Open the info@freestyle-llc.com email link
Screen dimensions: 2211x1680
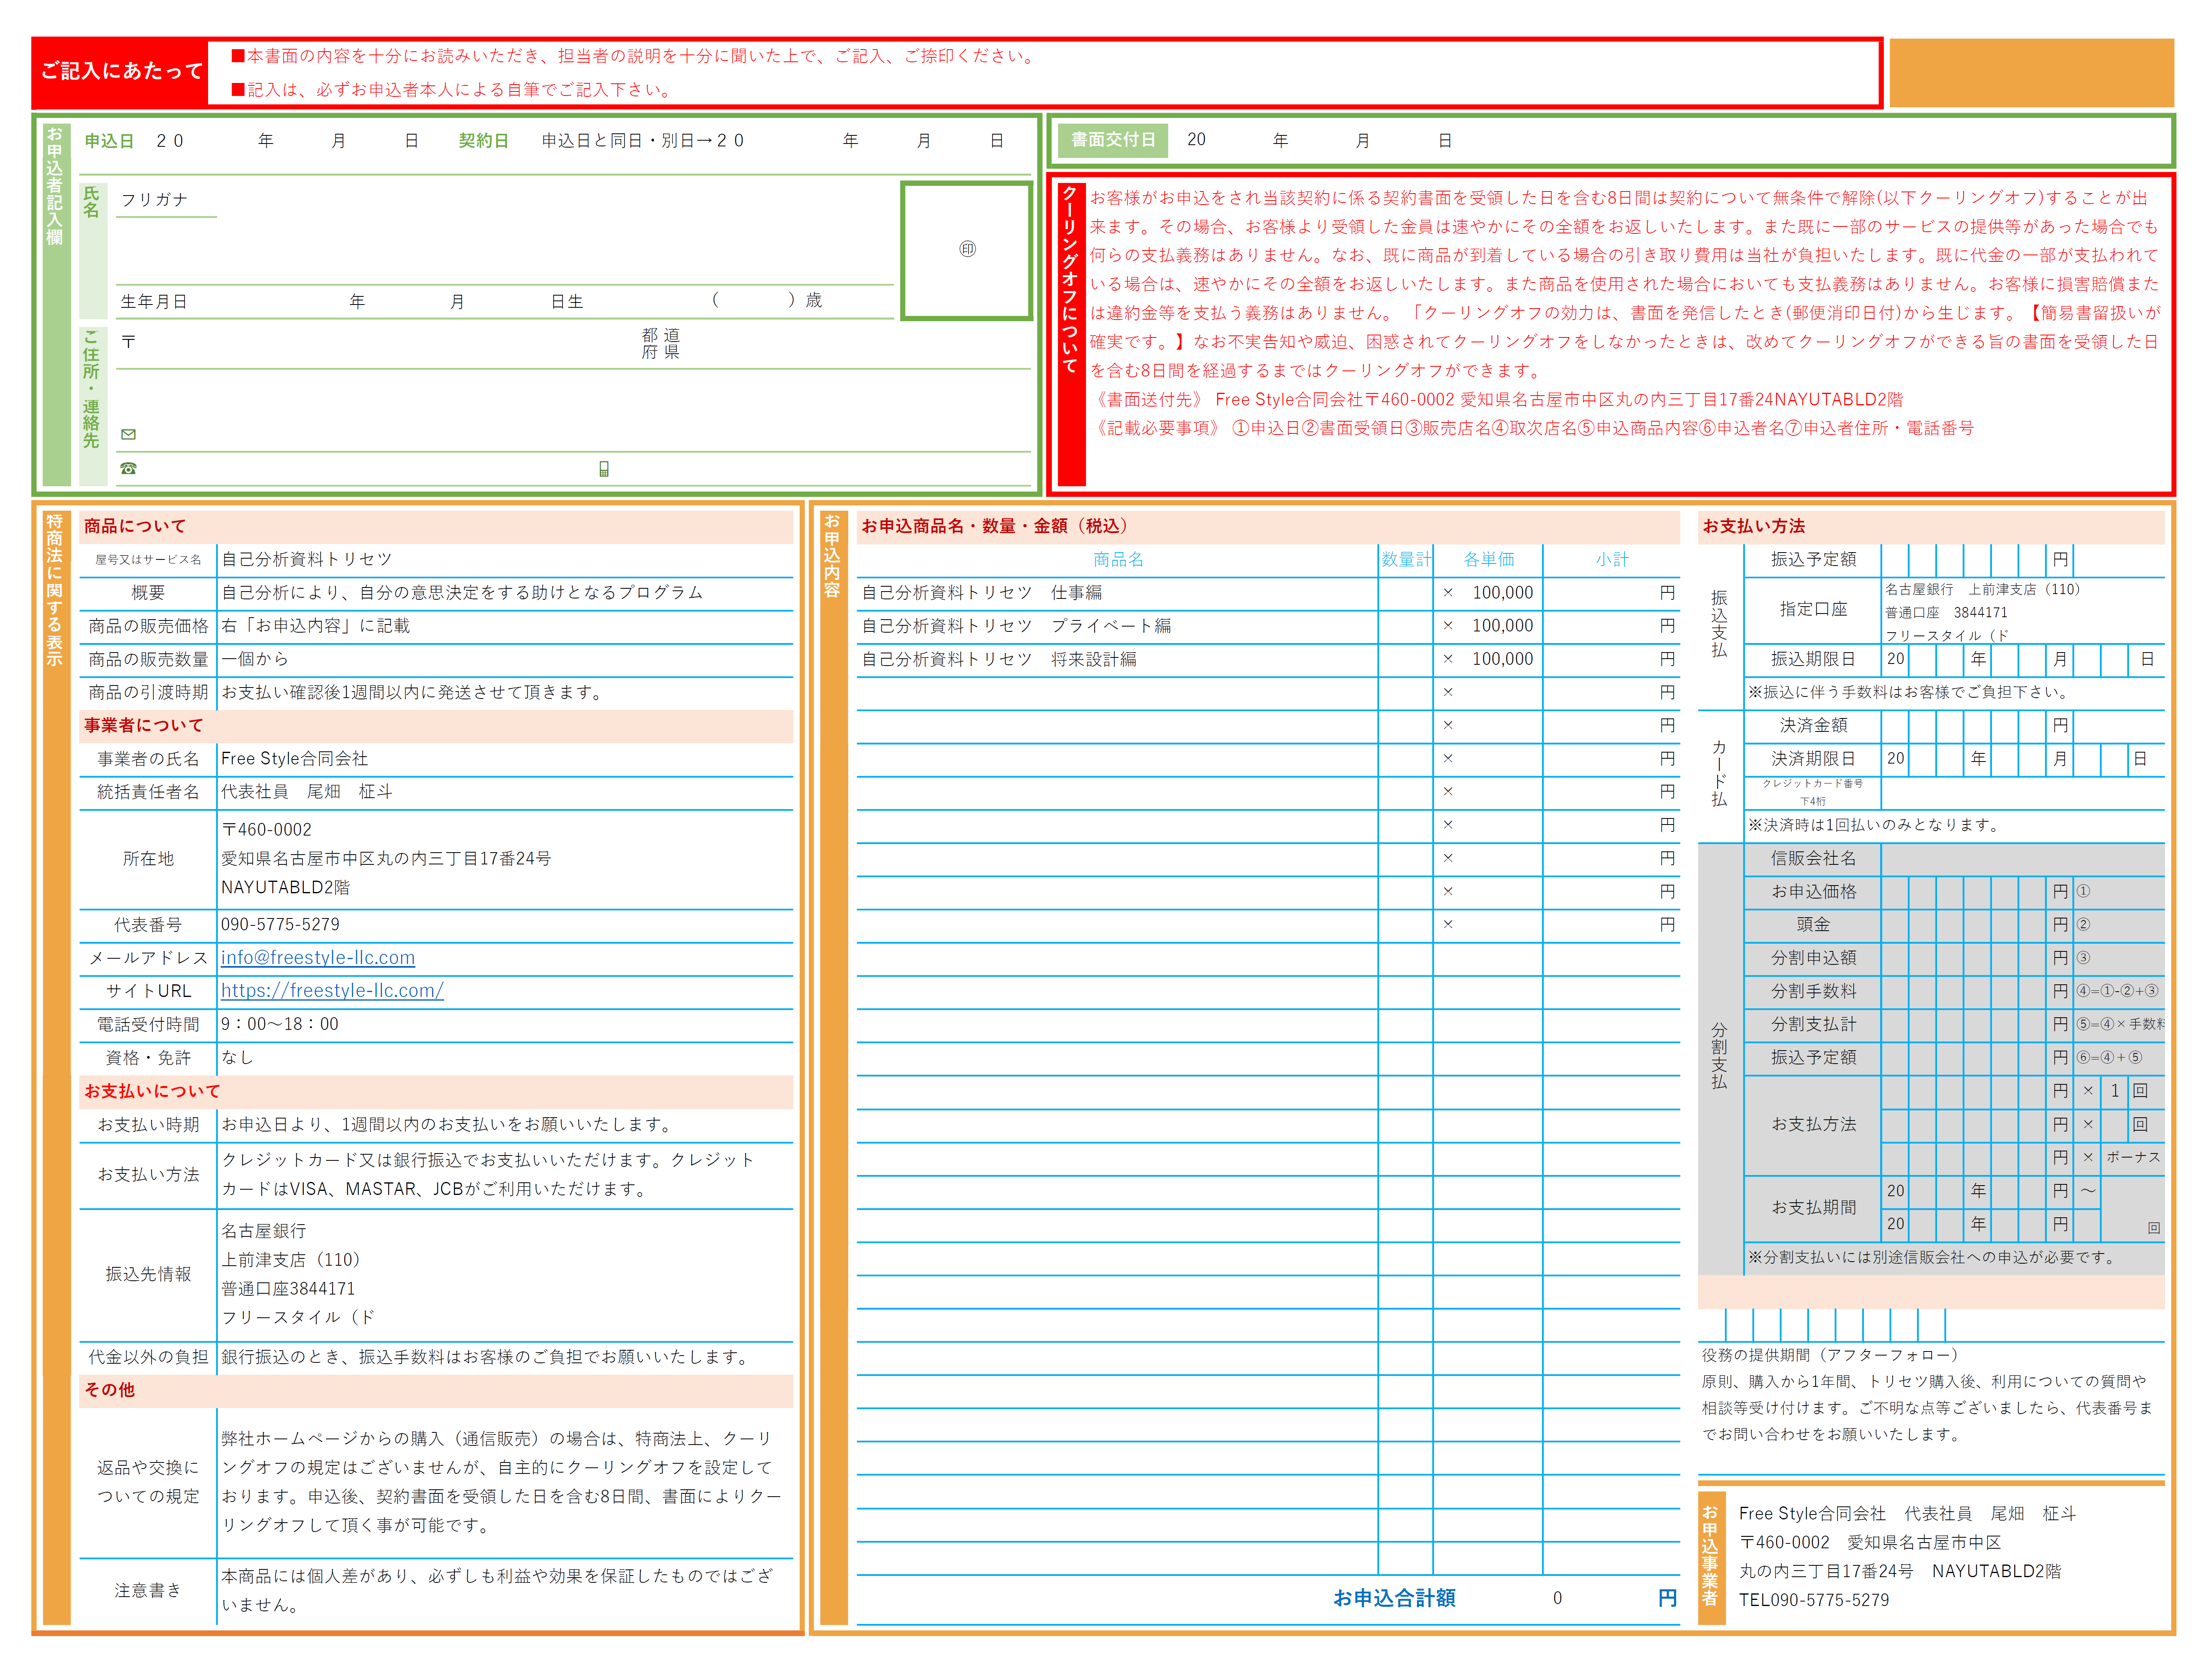tap(317, 957)
